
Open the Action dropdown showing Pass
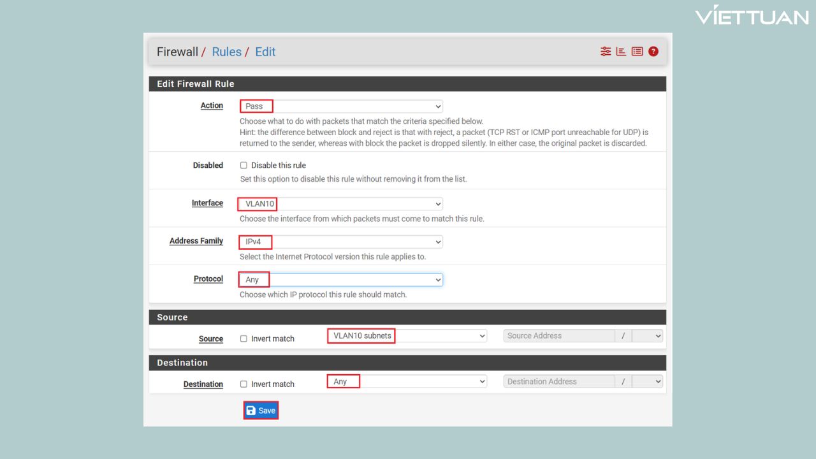click(x=341, y=106)
